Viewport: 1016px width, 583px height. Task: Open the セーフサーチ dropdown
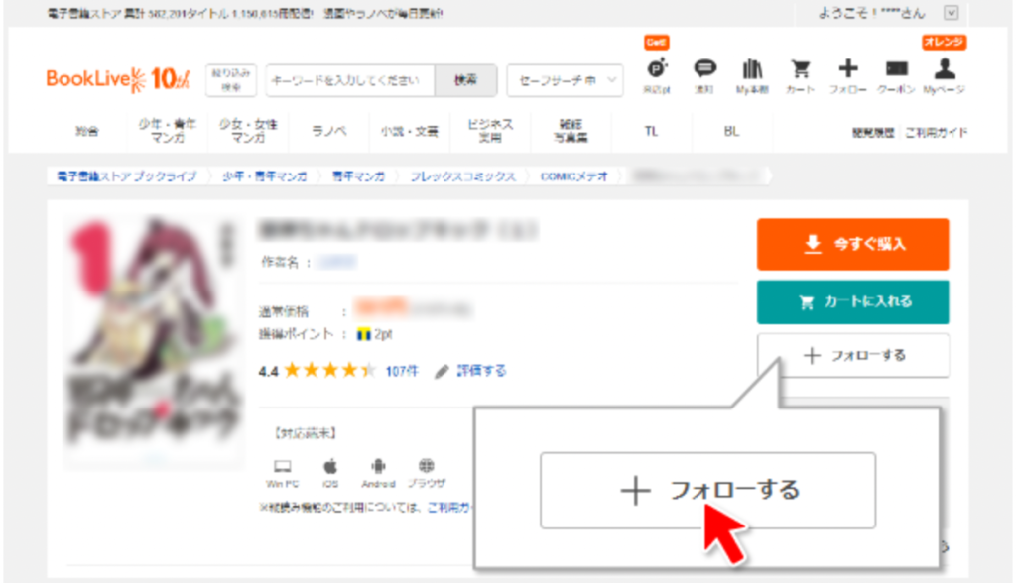point(565,80)
